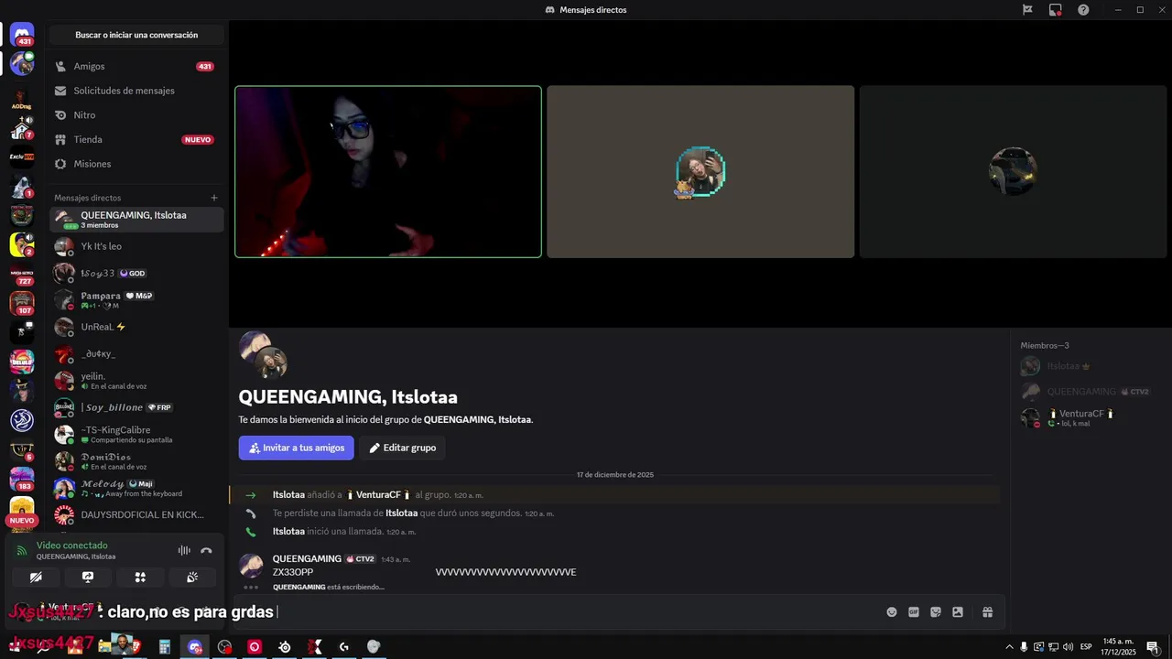The width and height of the screenshot is (1172, 659).
Task: Open Discord icon in the taskbar
Action: (x=194, y=647)
